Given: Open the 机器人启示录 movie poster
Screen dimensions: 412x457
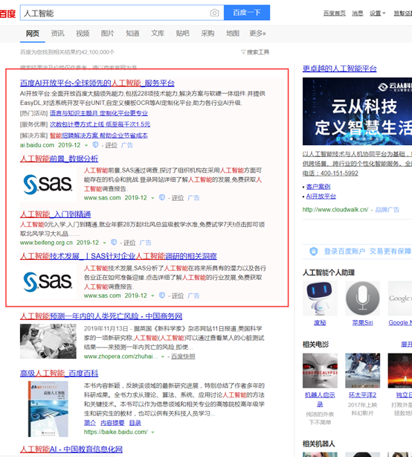Looking at the screenshot, I should [x=320, y=371].
